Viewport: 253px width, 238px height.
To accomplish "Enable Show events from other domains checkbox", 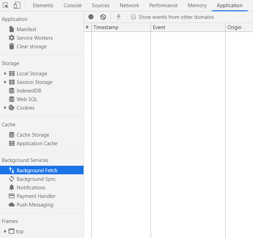I will pos(134,17).
